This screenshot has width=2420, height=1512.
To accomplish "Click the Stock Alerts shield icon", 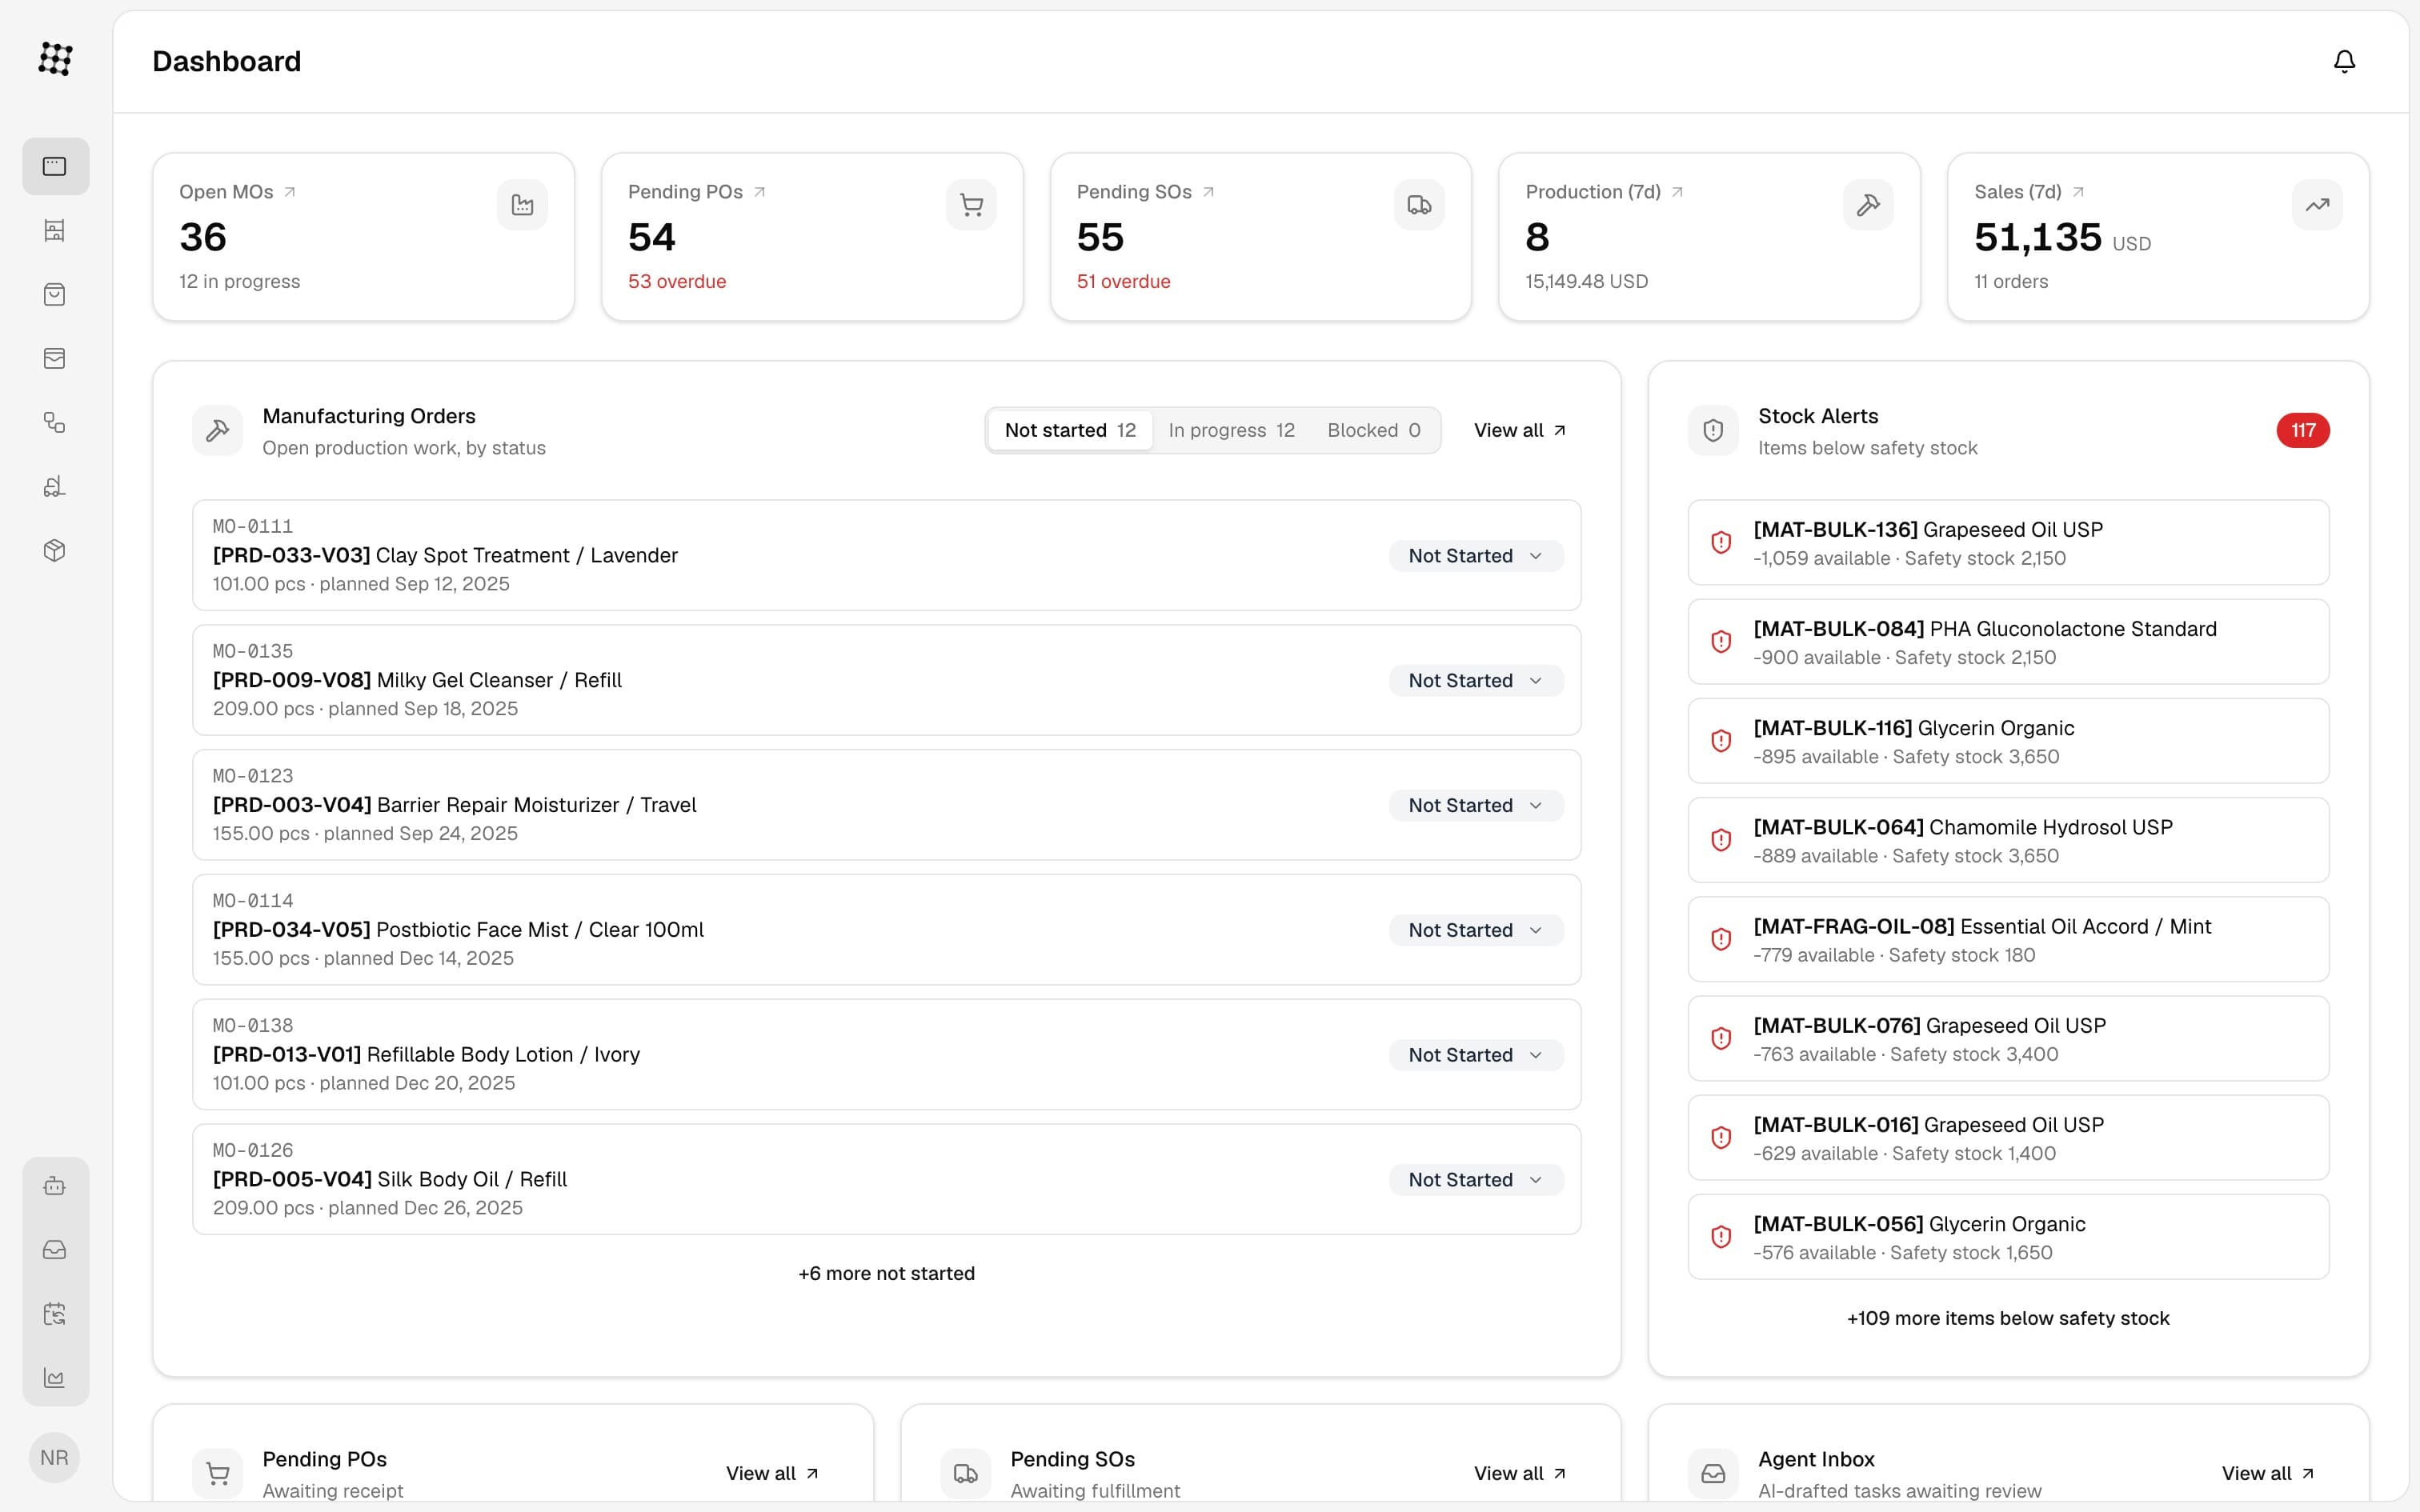I will 1713,430.
